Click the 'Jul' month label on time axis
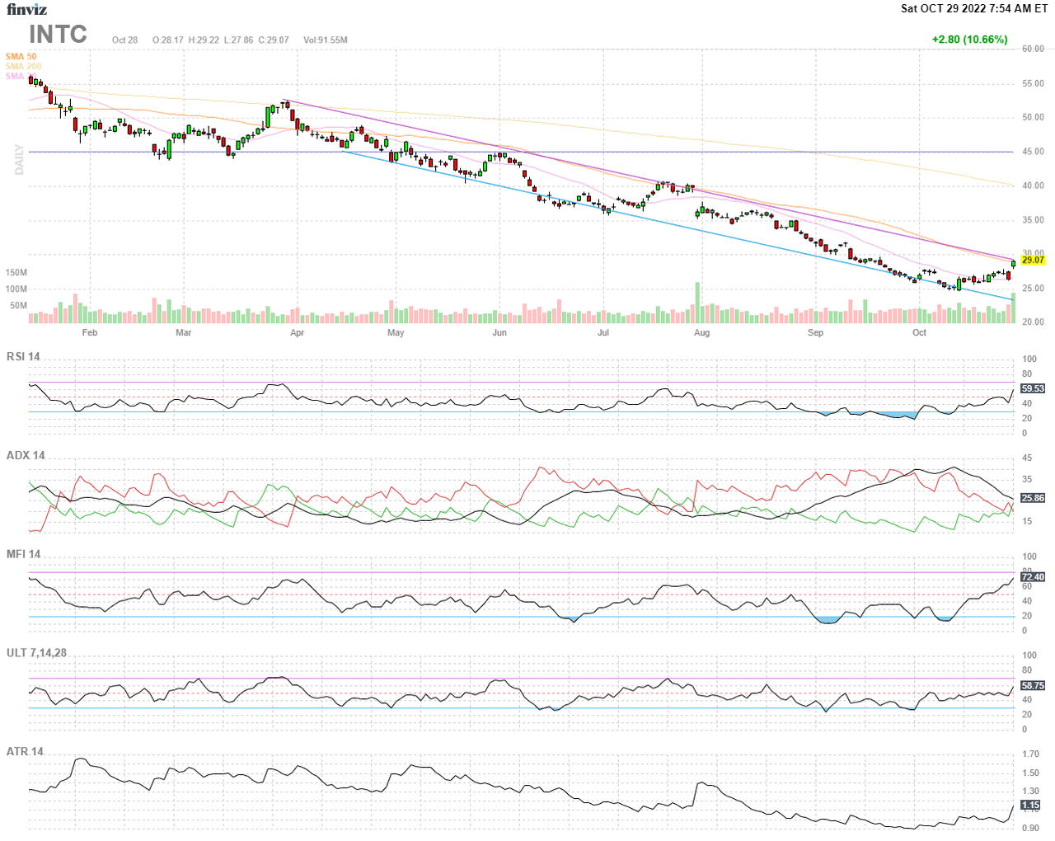The width and height of the screenshot is (1055, 841). pyautogui.click(x=603, y=332)
